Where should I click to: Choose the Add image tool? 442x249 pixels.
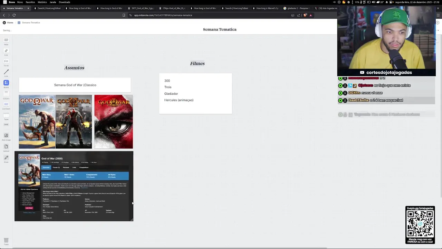coord(6,137)
